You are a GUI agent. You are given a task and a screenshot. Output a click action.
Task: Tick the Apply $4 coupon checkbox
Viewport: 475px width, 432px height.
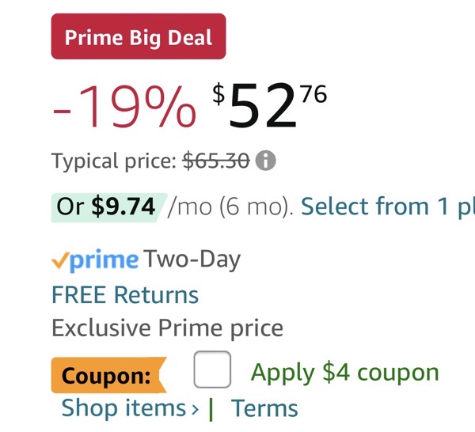pos(212,370)
